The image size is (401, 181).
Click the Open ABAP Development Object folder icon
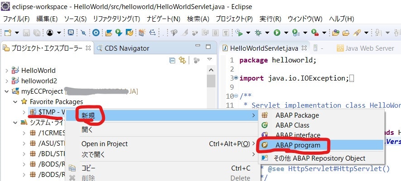(109, 33)
